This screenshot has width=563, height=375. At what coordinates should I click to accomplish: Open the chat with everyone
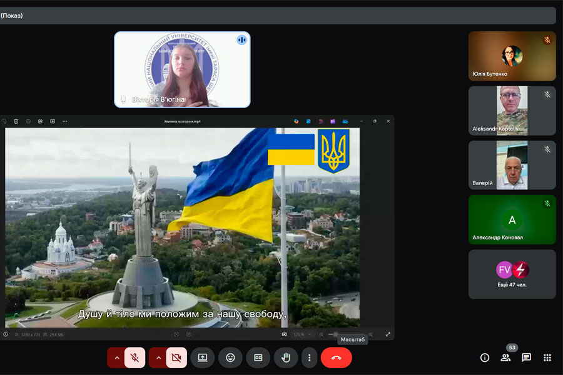point(526,357)
